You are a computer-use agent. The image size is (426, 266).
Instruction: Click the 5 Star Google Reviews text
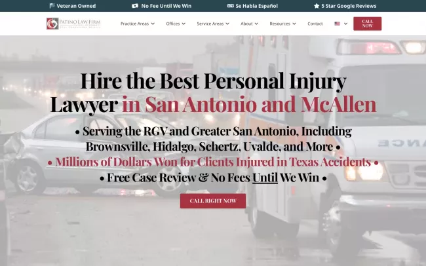pos(349,6)
